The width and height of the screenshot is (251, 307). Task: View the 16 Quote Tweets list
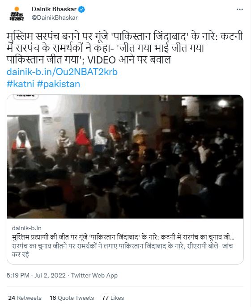click(72, 298)
